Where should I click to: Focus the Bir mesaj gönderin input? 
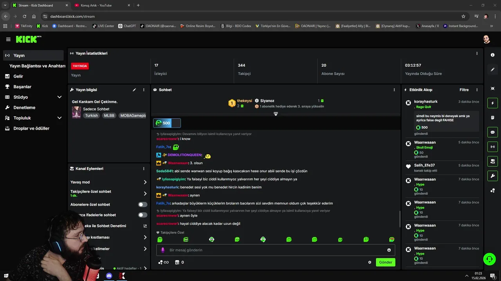pyautogui.click(x=276, y=250)
